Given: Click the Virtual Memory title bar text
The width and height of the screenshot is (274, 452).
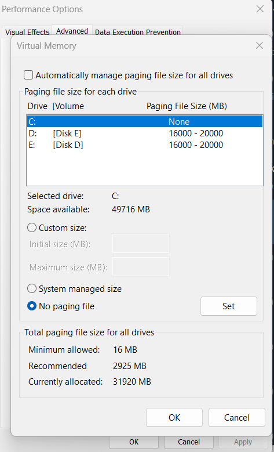Looking at the screenshot, I should (46, 46).
